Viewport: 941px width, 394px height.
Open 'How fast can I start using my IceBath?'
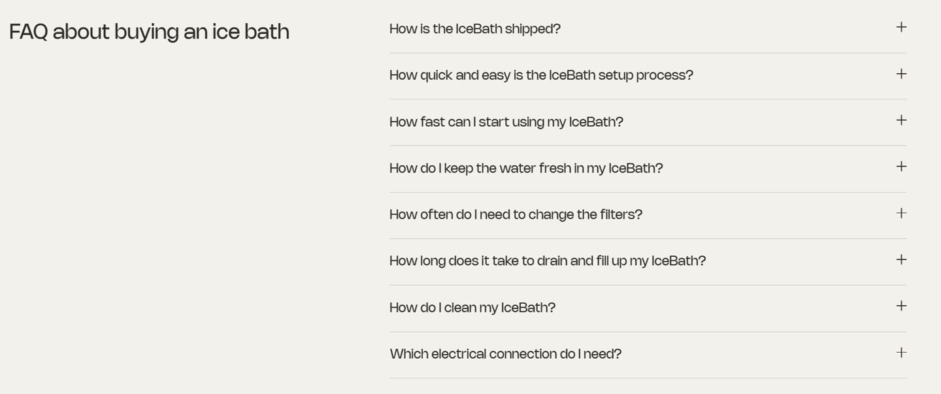[x=506, y=122]
